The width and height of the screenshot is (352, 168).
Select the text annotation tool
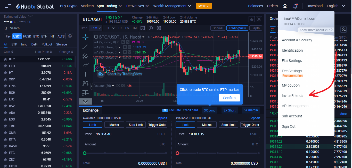click(x=85, y=74)
